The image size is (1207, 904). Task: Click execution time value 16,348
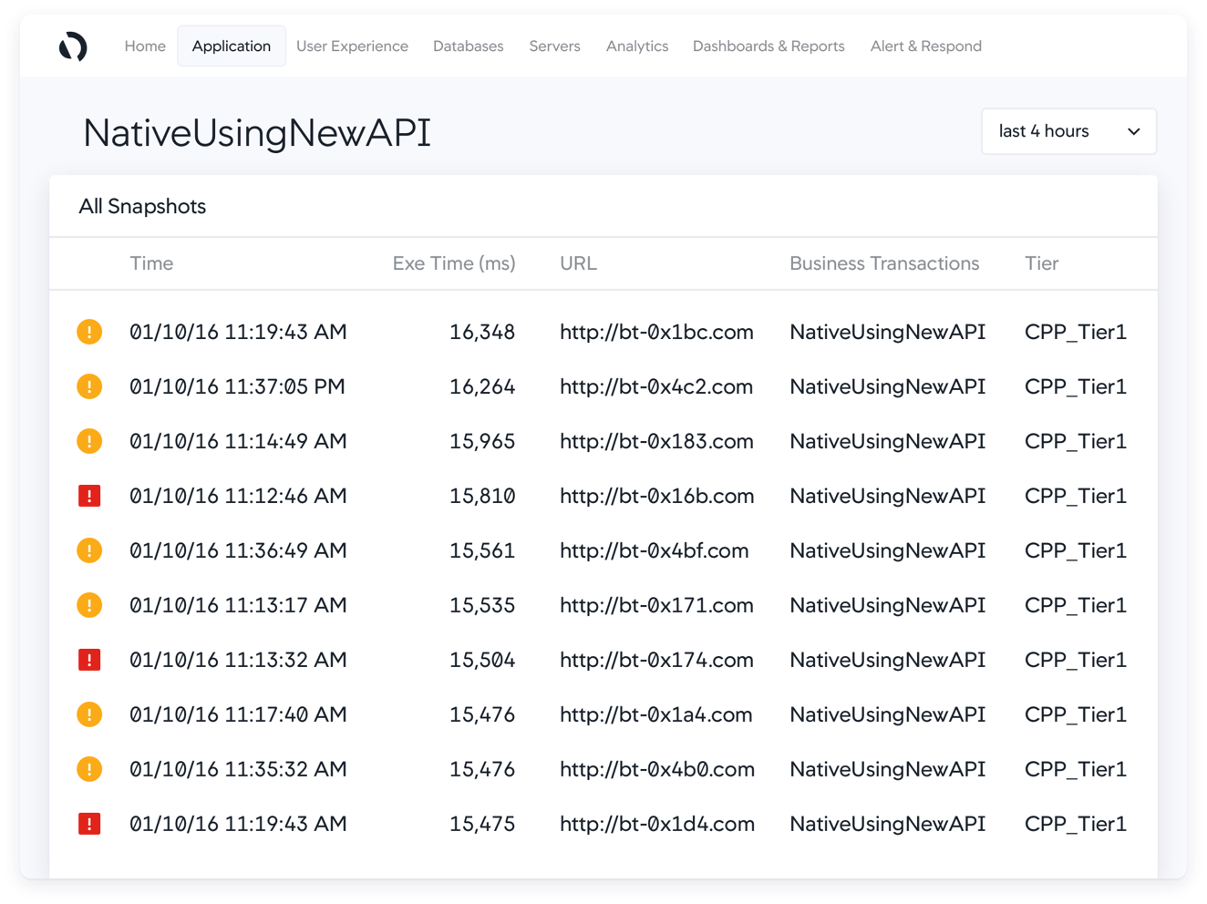pyautogui.click(x=482, y=332)
